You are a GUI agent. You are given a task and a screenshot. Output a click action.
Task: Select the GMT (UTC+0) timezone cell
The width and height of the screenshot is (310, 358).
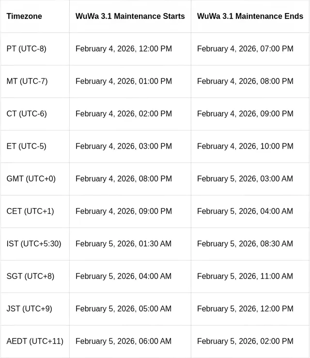pos(31,179)
